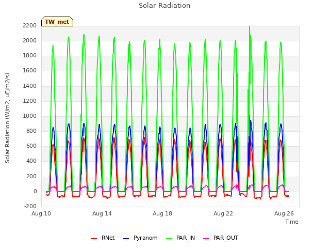Click the 1200 y-axis tick label
330x248 pixels.
30,101
